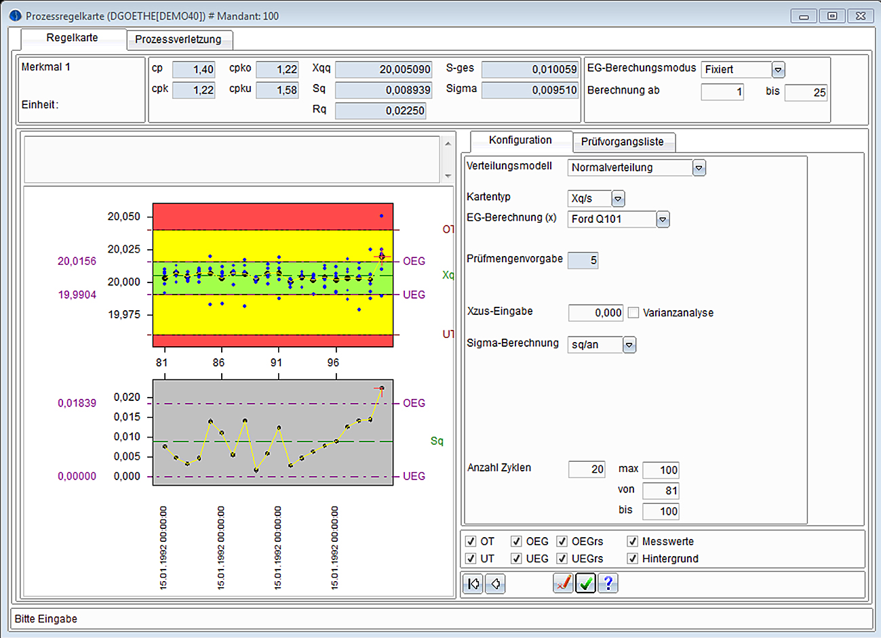
Task: Expand the Kartentyp Xq/s dropdown
Action: [618, 199]
